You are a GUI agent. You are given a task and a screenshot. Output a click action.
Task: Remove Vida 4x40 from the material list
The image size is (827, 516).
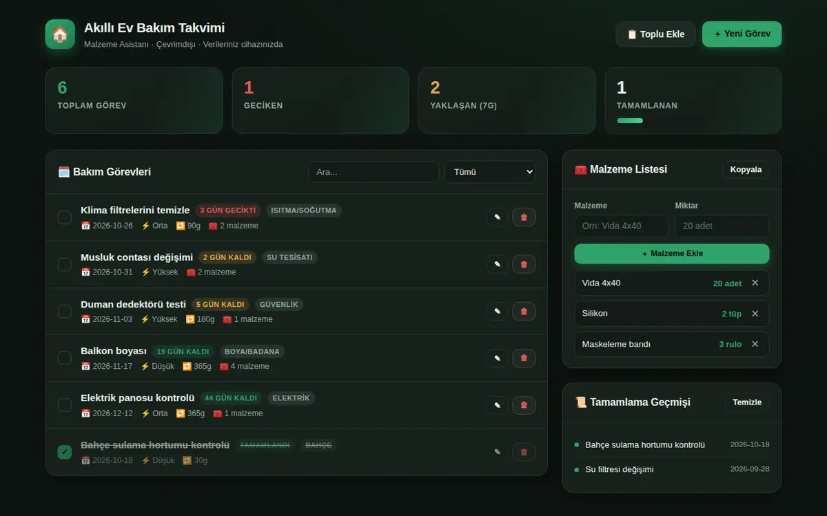(x=755, y=283)
